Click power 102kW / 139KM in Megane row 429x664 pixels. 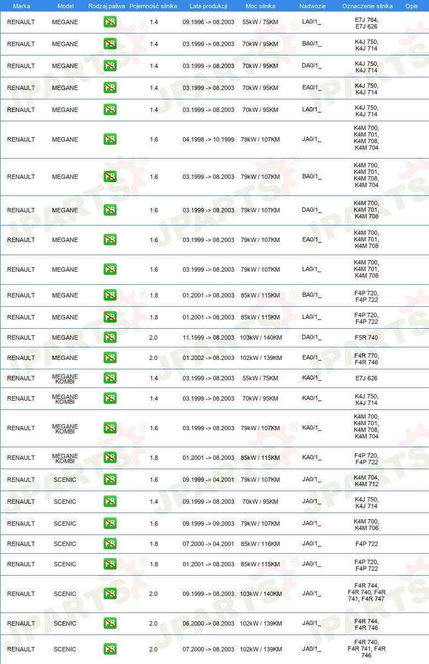pos(261,358)
